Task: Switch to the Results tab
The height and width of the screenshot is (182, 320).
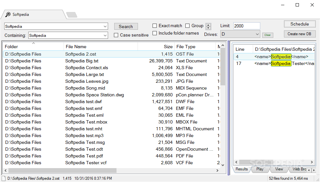Action: (x=241, y=169)
